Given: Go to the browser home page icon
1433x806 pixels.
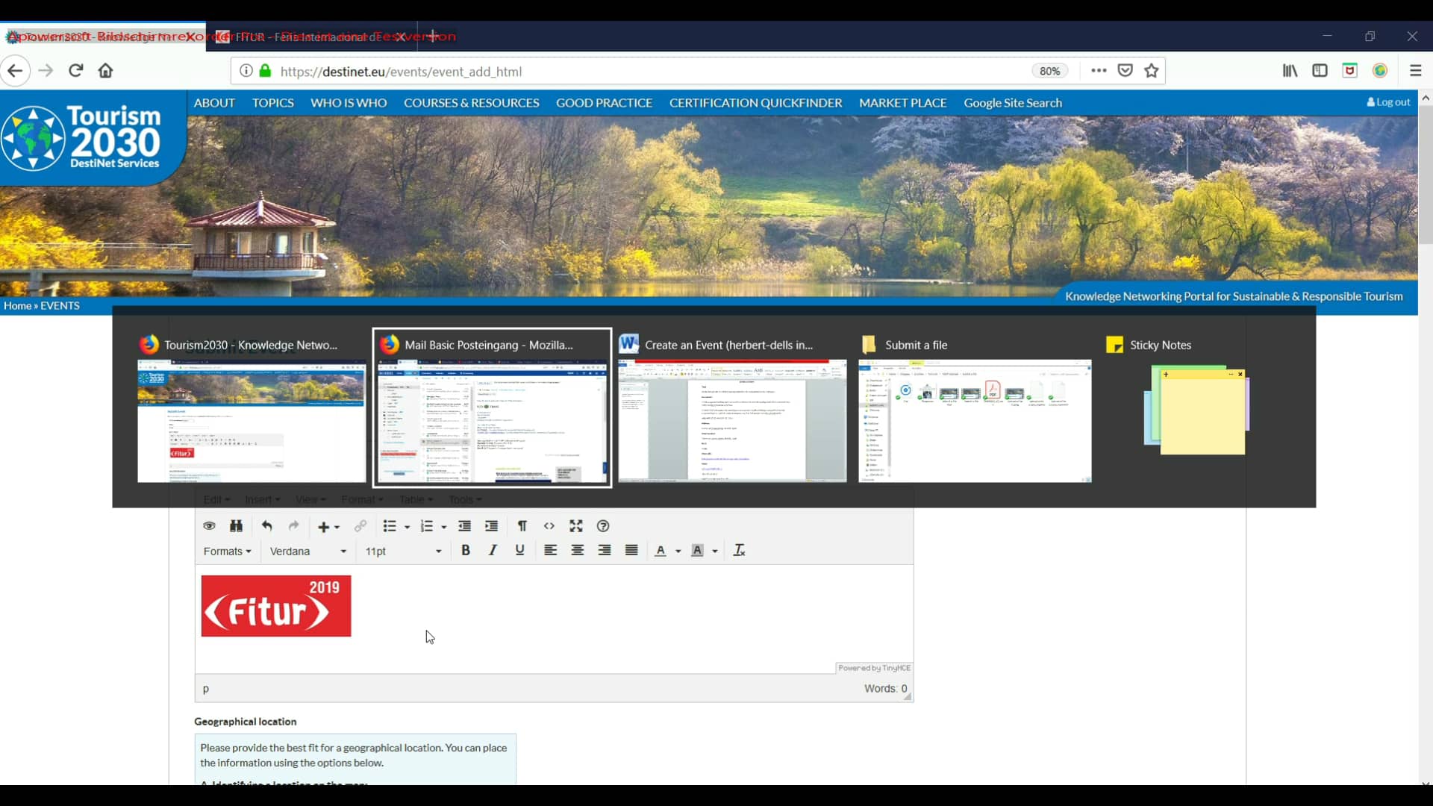Looking at the screenshot, I should click(106, 71).
